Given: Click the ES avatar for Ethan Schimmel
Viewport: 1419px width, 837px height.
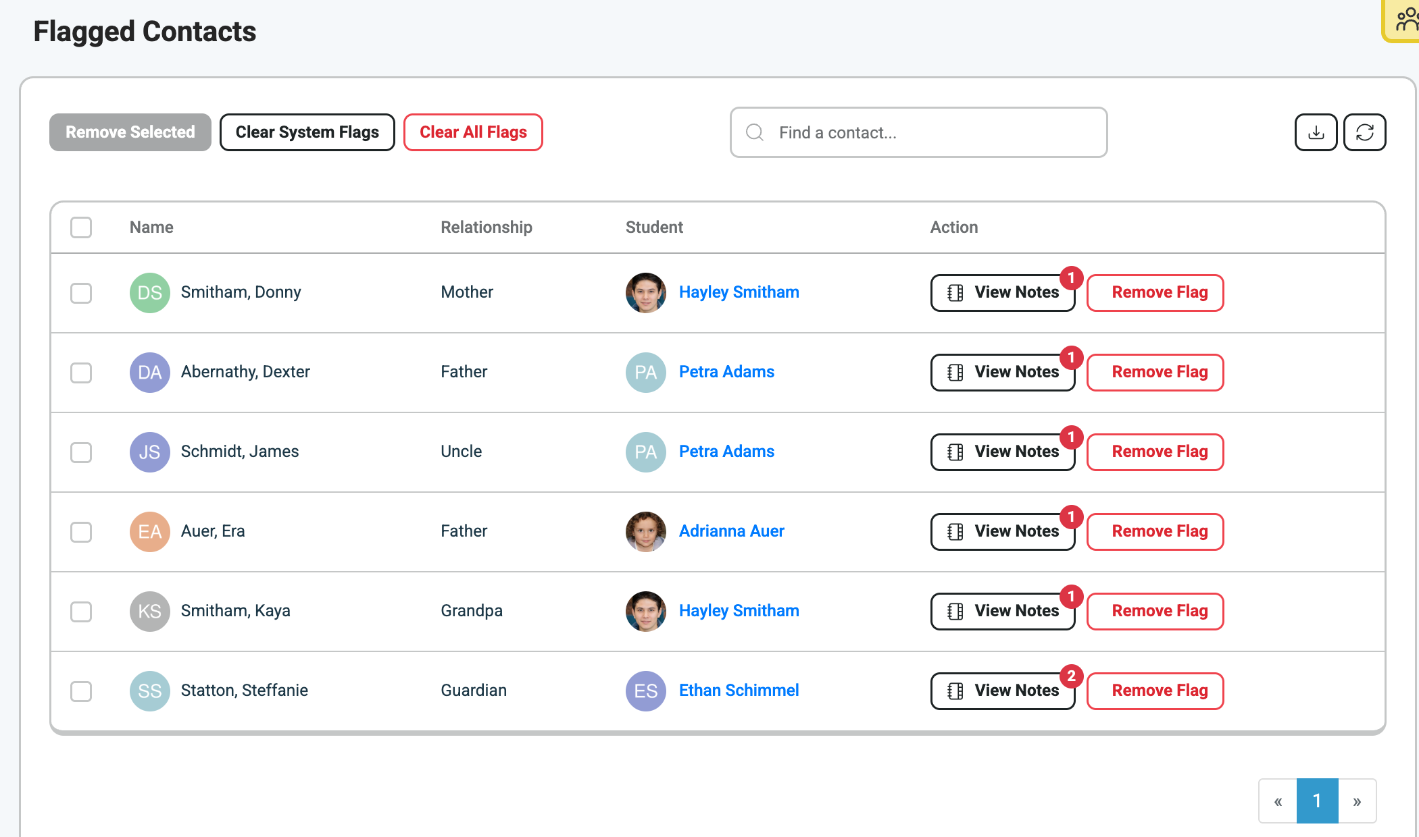Looking at the screenshot, I should pos(645,691).
